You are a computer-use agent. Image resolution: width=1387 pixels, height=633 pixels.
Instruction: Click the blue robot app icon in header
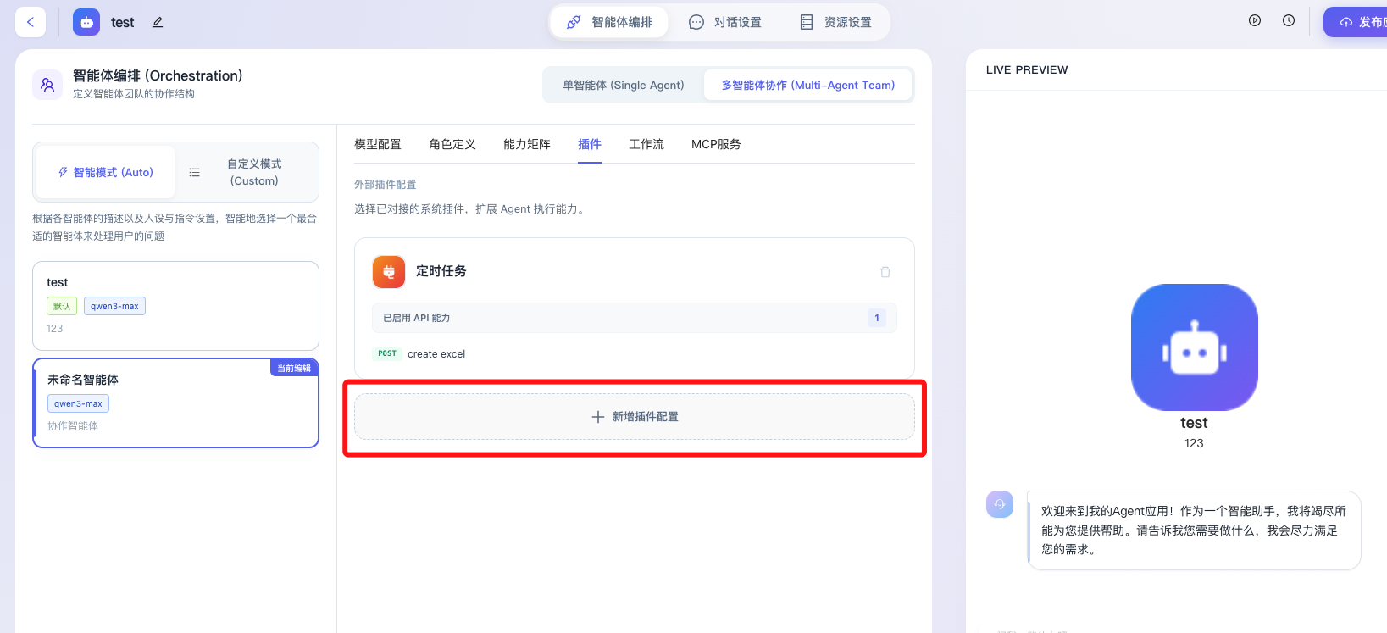click(86, 22)
